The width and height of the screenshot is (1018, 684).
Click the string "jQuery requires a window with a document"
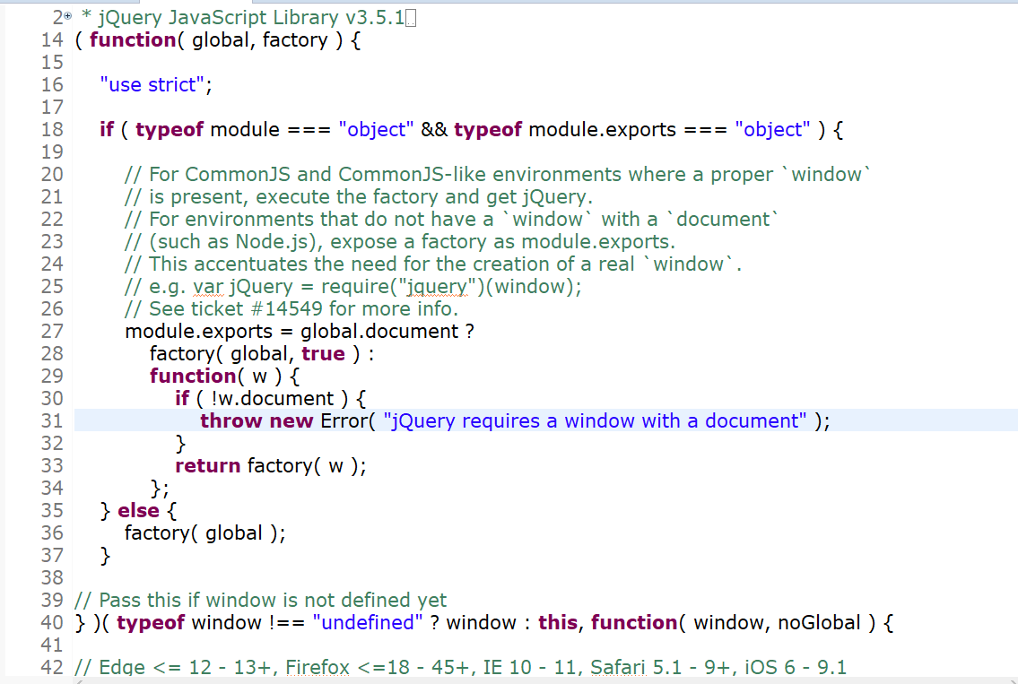click(x=595, y=421)
